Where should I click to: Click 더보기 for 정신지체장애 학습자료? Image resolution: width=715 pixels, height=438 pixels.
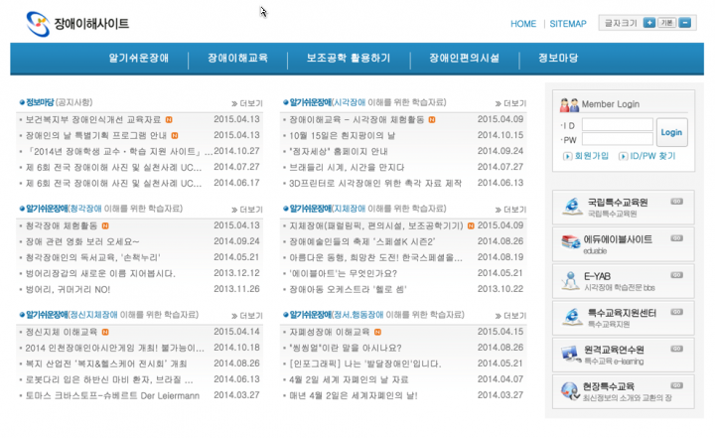coord(247,316)
